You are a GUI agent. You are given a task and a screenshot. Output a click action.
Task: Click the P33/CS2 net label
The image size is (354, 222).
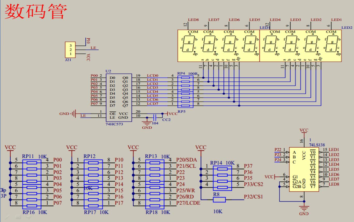pyautogui.click(x=254, y=184)
